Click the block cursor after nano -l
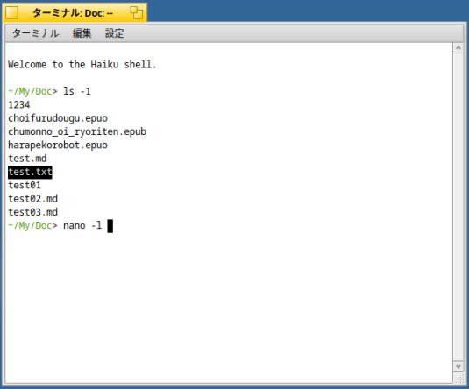Screen dimensions: 469x389 [110, 226]
